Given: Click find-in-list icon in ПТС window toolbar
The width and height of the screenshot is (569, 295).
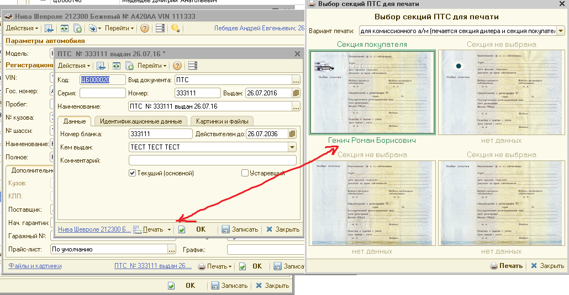Looking at the screenshot, I should pos(101,66).
